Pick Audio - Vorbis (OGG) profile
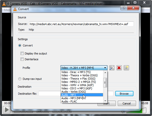Image resolution: width=152 pixels, height=116 pixels. point(82,92)
